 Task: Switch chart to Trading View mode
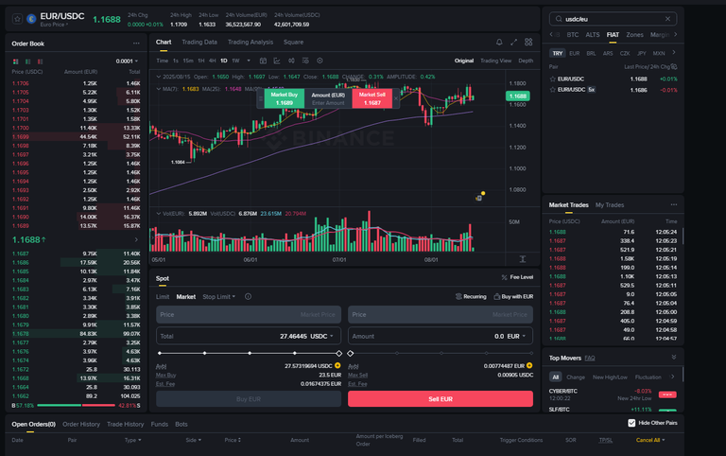tap(496, 61)
